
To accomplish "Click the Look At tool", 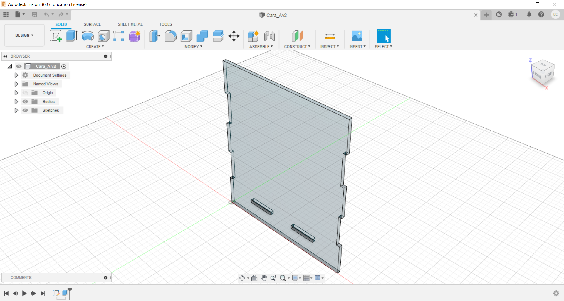I will coord(254,278).
